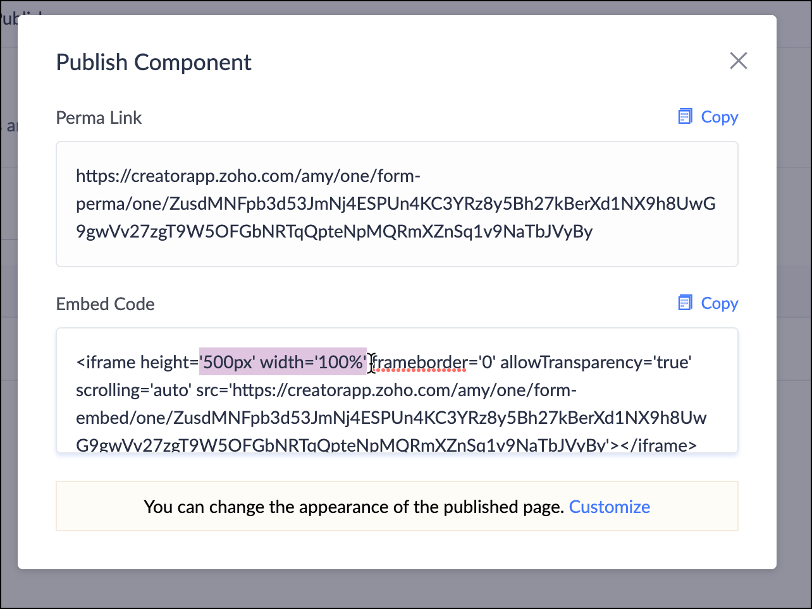Close the Publish Component dialog

pyautogui.click(x=739, y=61)
